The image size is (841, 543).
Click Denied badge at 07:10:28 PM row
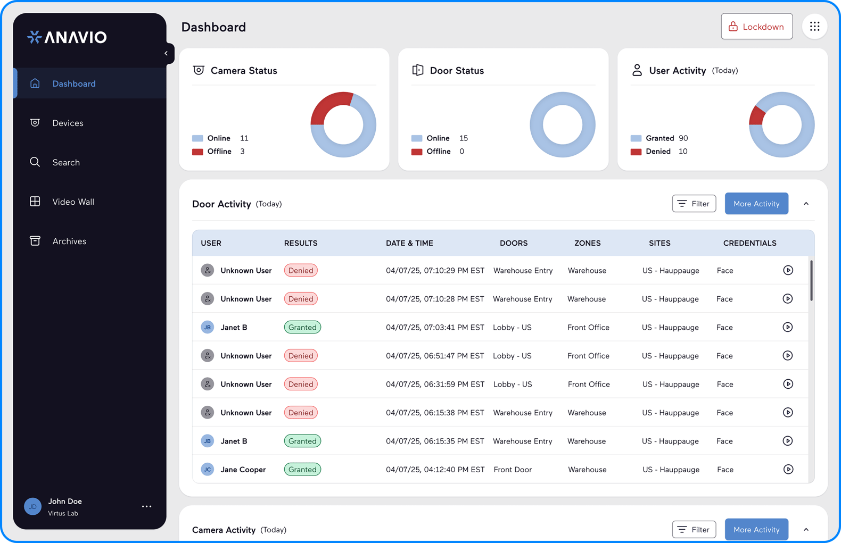tap(301, 299)
